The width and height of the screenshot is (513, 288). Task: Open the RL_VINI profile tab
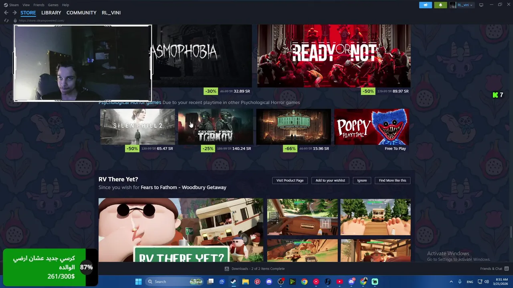tap(111, 13)
